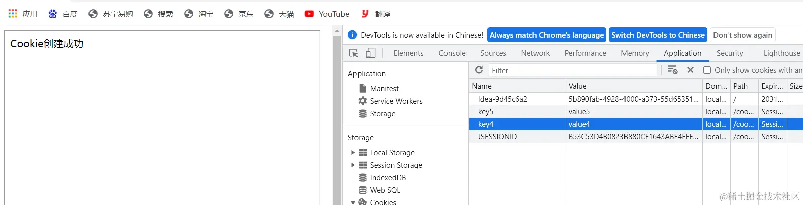This screenshot has width=803, height=205.
Task: Toggle the device toolbar icon
Action: (371, 53)
